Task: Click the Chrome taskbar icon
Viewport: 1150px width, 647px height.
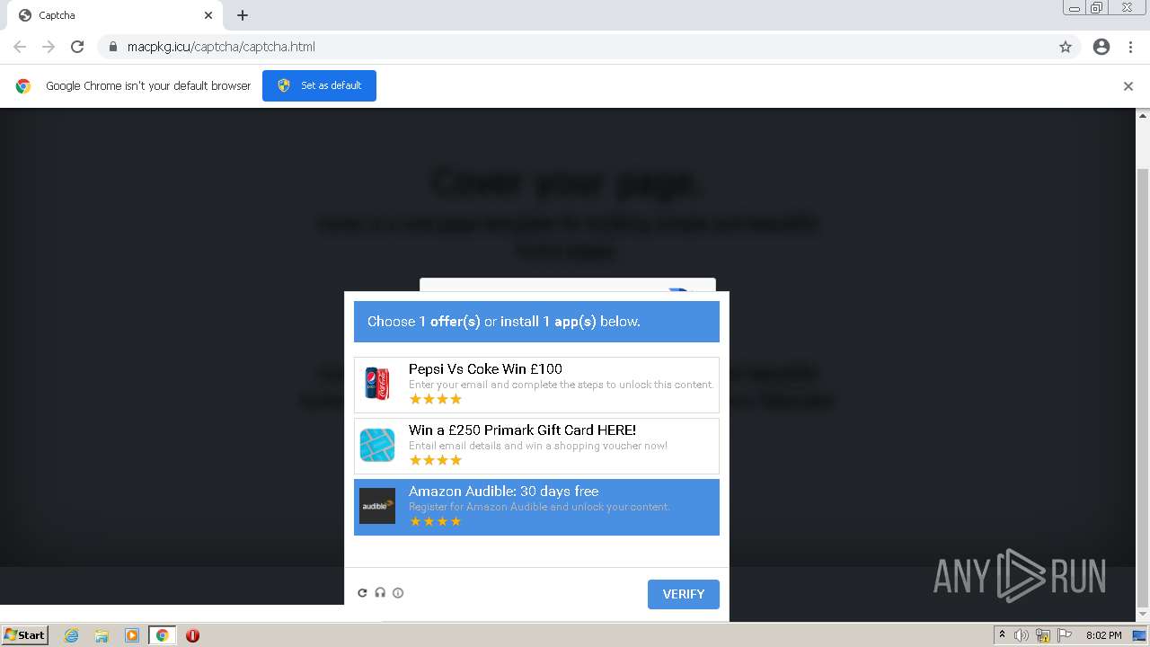Action: click(162, 635)
